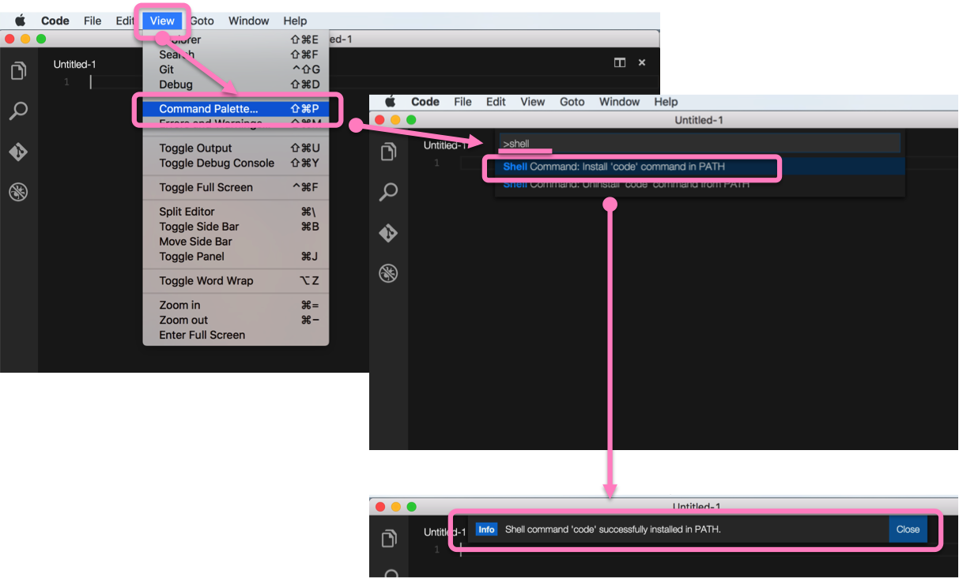Open the Explorer icon in the bottom window
959x578 pixels.
[x=388, y=538]
